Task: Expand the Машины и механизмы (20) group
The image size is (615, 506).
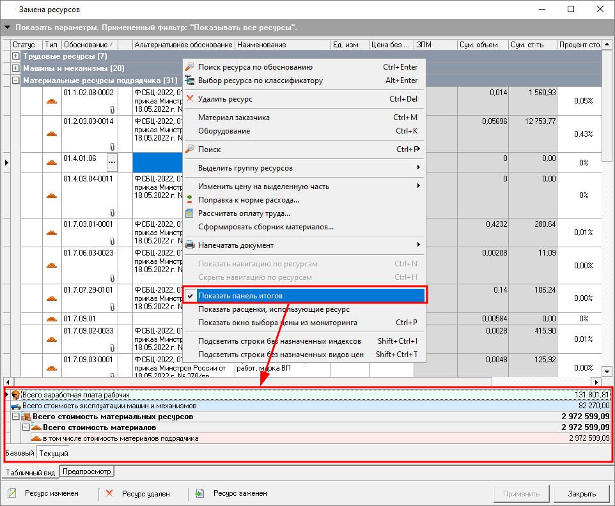Action: pyautogui.click(x=16, y=68)
